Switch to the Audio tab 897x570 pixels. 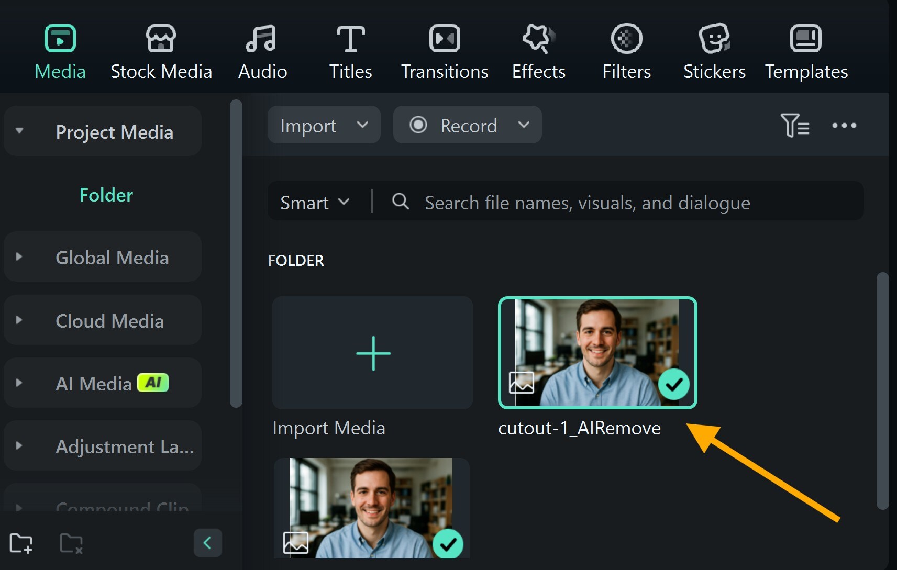[262, 52]
